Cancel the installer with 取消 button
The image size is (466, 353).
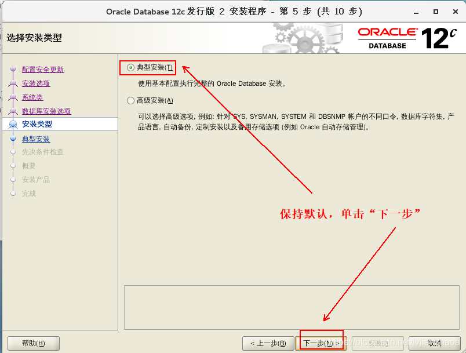(435, 343)
